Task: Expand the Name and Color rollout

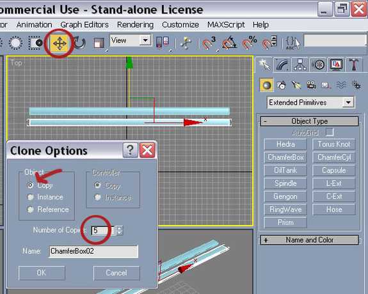Action: pyautogui.click(x=310, y=240)
